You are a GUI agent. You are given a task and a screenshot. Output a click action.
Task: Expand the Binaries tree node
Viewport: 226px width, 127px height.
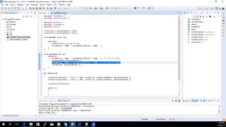(5, 22)
